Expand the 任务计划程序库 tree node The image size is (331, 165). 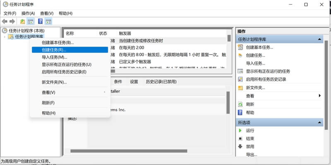[5, 37]
